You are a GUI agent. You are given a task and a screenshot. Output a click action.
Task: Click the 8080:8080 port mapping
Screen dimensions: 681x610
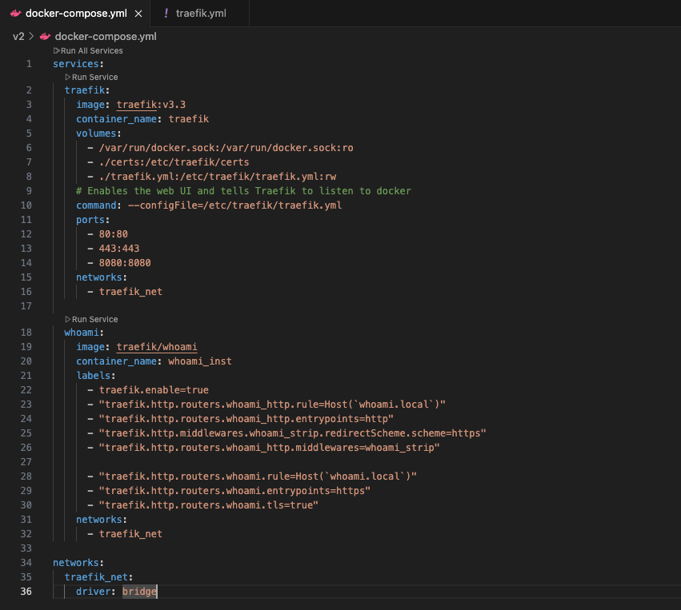125,263
